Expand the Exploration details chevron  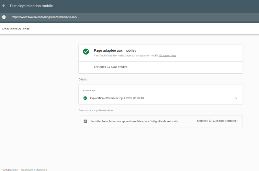point(236,98)
